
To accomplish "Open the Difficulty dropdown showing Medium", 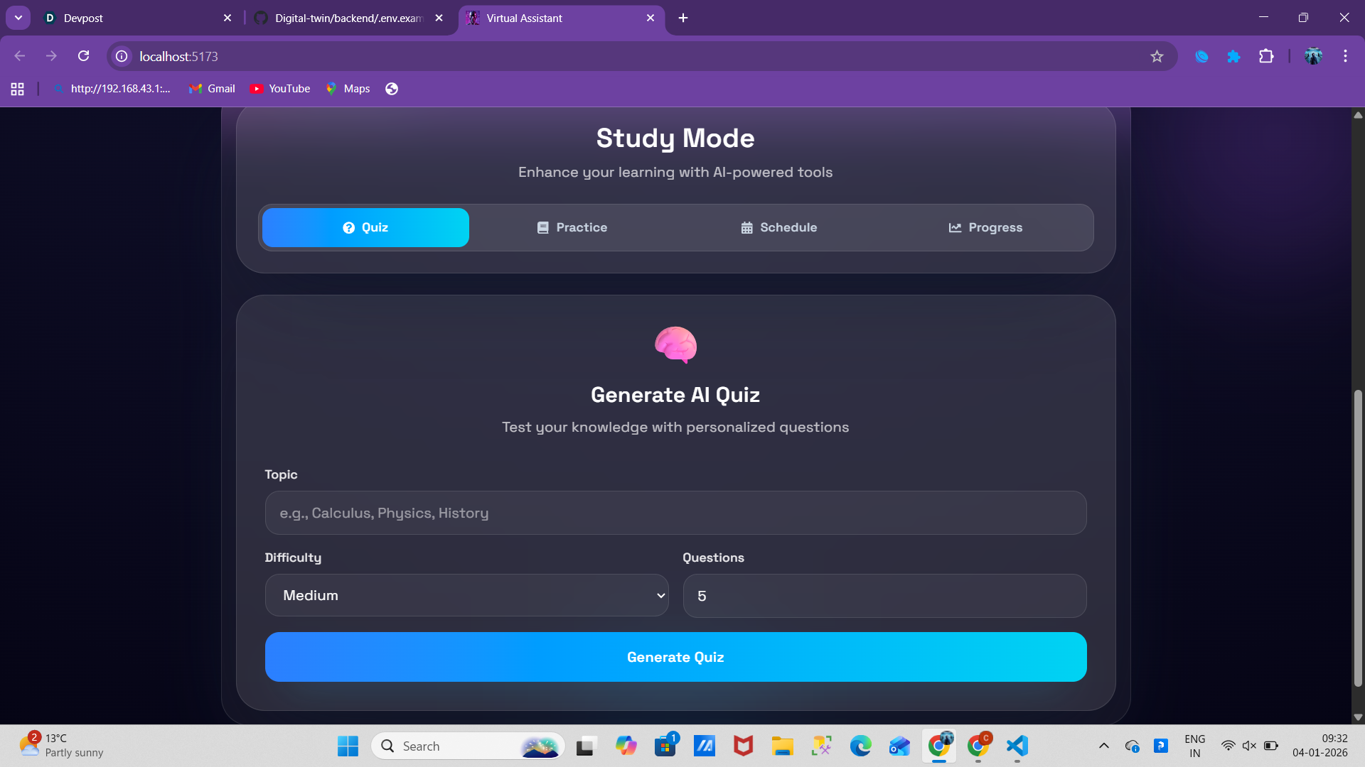I will [466, 595].
